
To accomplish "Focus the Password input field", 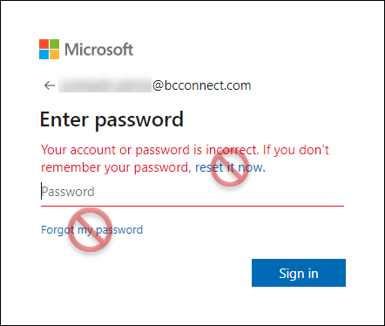I will point(192,192).
